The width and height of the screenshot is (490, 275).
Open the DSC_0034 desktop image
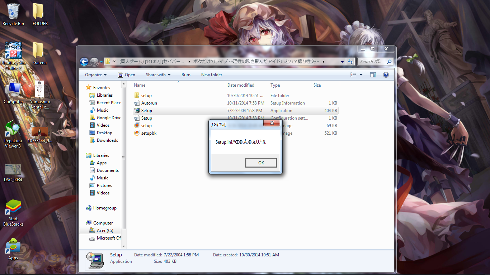(x=13, y=173)
